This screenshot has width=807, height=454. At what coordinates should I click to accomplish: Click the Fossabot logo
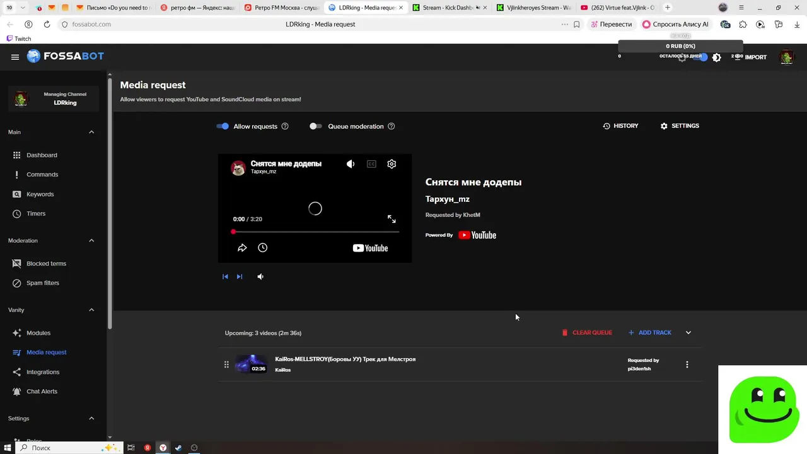(x=64, y=56)
